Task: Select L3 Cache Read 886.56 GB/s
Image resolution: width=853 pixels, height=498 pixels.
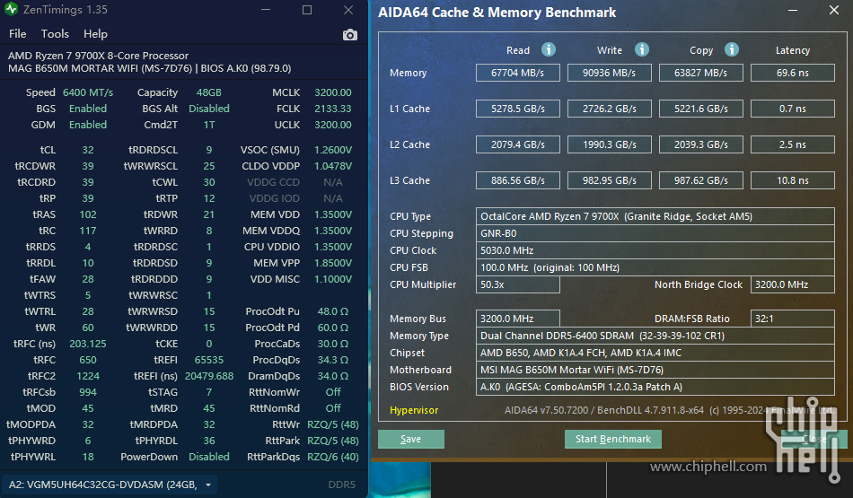Action: [518, 180]
